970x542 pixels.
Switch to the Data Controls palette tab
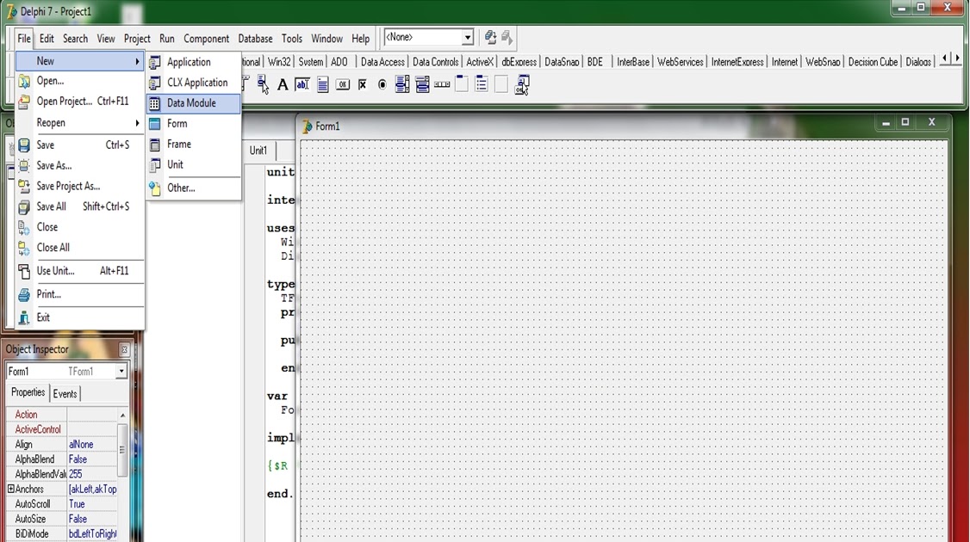pyautogui.click(x=436, y=62)
